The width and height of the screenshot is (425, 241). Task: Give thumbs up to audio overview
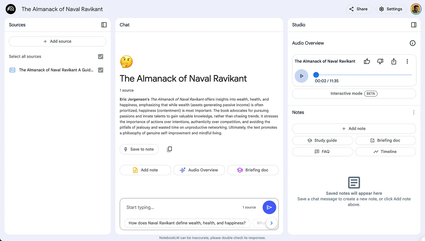[367, 61]
